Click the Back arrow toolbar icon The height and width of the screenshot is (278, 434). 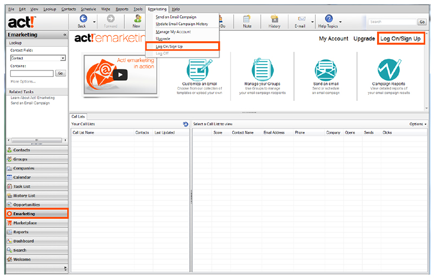pyautogui.click(x=83, y=19)
